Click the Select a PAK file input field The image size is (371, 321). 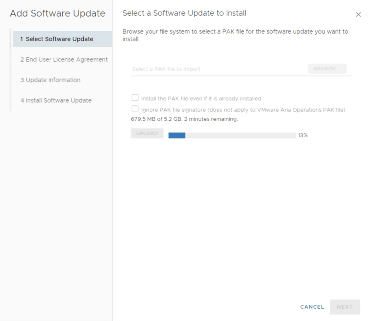pyautogui.click(x=217, y=69)
